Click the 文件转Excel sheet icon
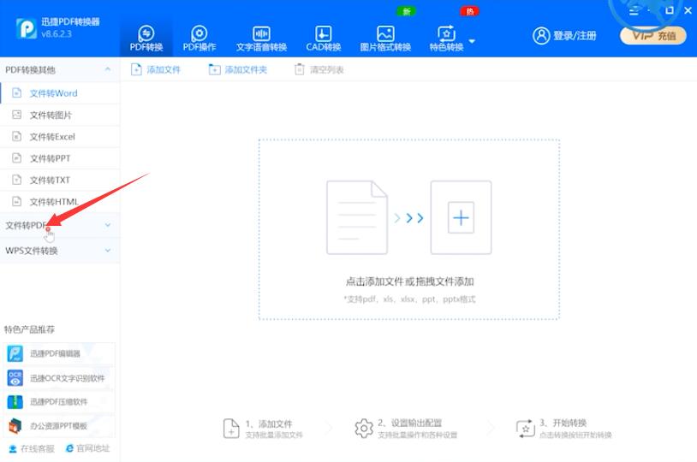 pos(17,136)
